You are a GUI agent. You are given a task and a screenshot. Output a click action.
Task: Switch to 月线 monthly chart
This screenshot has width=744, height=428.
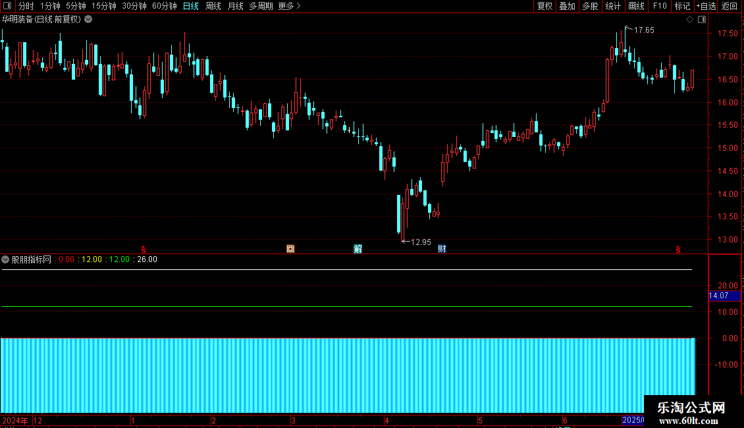point(235,6)
